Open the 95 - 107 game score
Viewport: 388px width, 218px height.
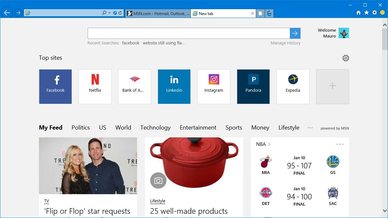click(x=299, y=166)
